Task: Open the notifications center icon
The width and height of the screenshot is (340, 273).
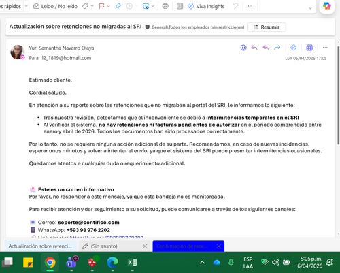Action: click(x=330, y=263)
